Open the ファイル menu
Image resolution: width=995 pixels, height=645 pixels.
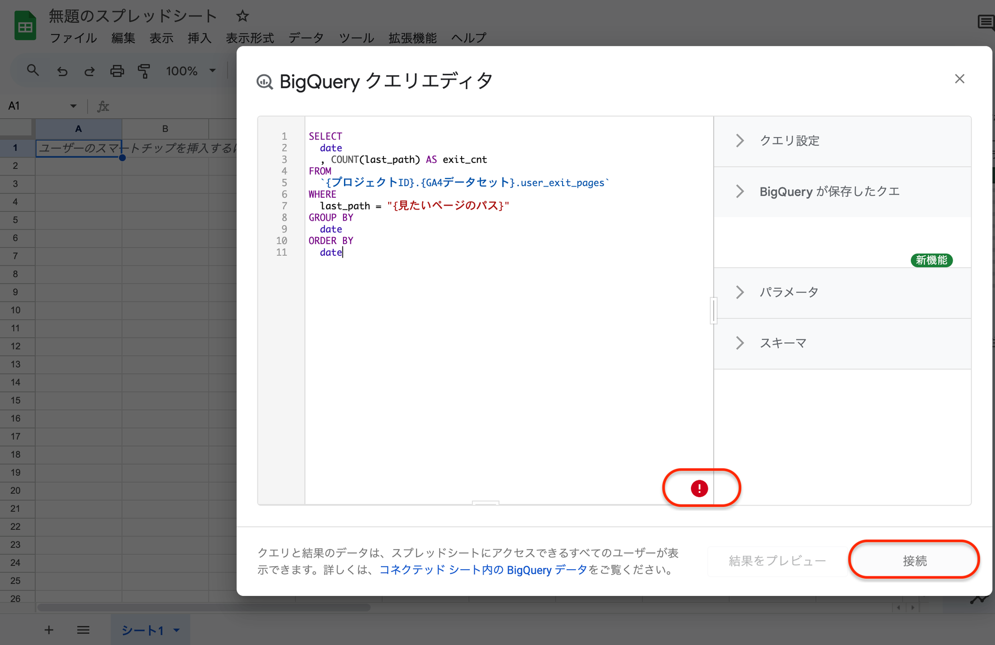click(x=73, y=38)
